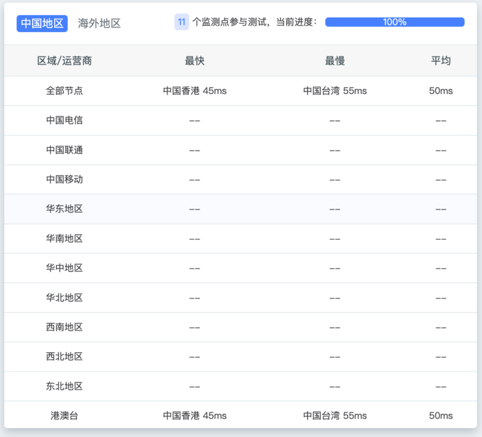
Task: Click the 100% progress bar
Action: coord(394,22)
